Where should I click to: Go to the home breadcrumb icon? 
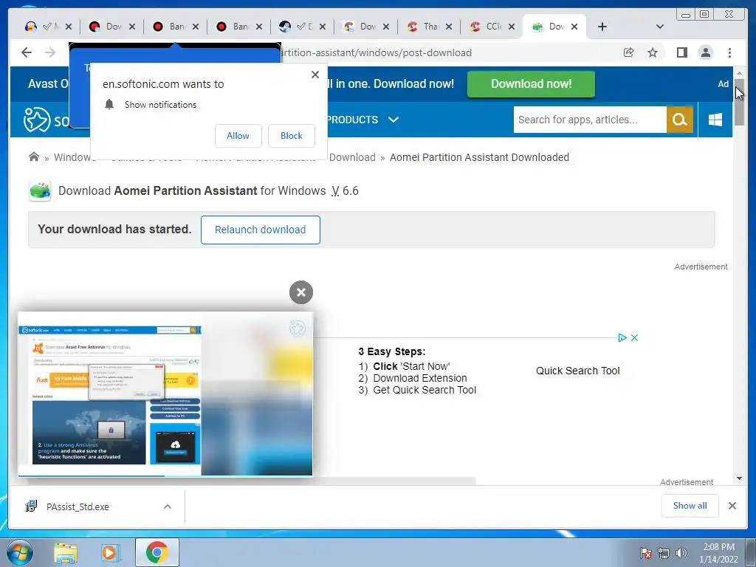tap(34, 157)
